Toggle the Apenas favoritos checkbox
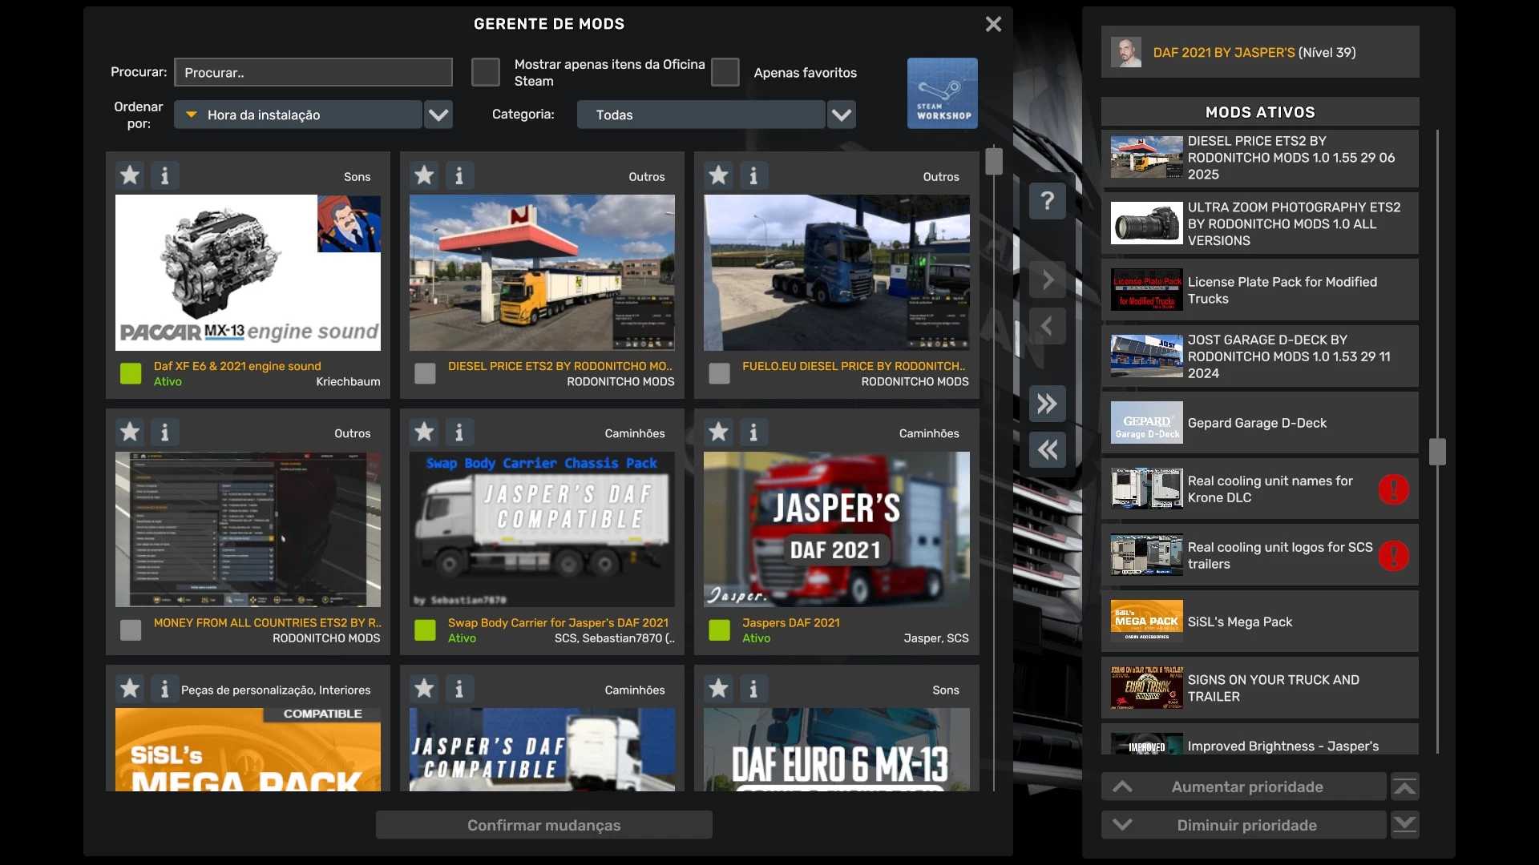Screen dimensions: 1539x865 click(x=725, y=72)
